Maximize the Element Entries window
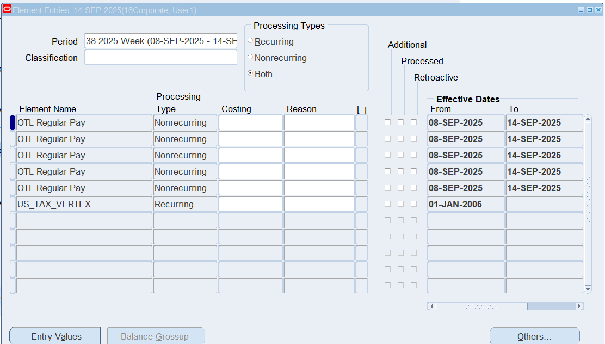 (x=590, y=10)
